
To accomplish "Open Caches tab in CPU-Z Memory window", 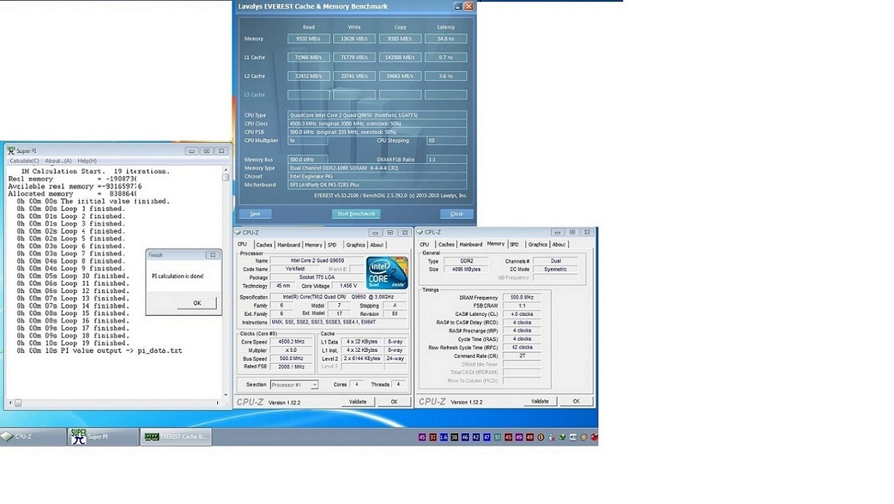I will point(446,245).
